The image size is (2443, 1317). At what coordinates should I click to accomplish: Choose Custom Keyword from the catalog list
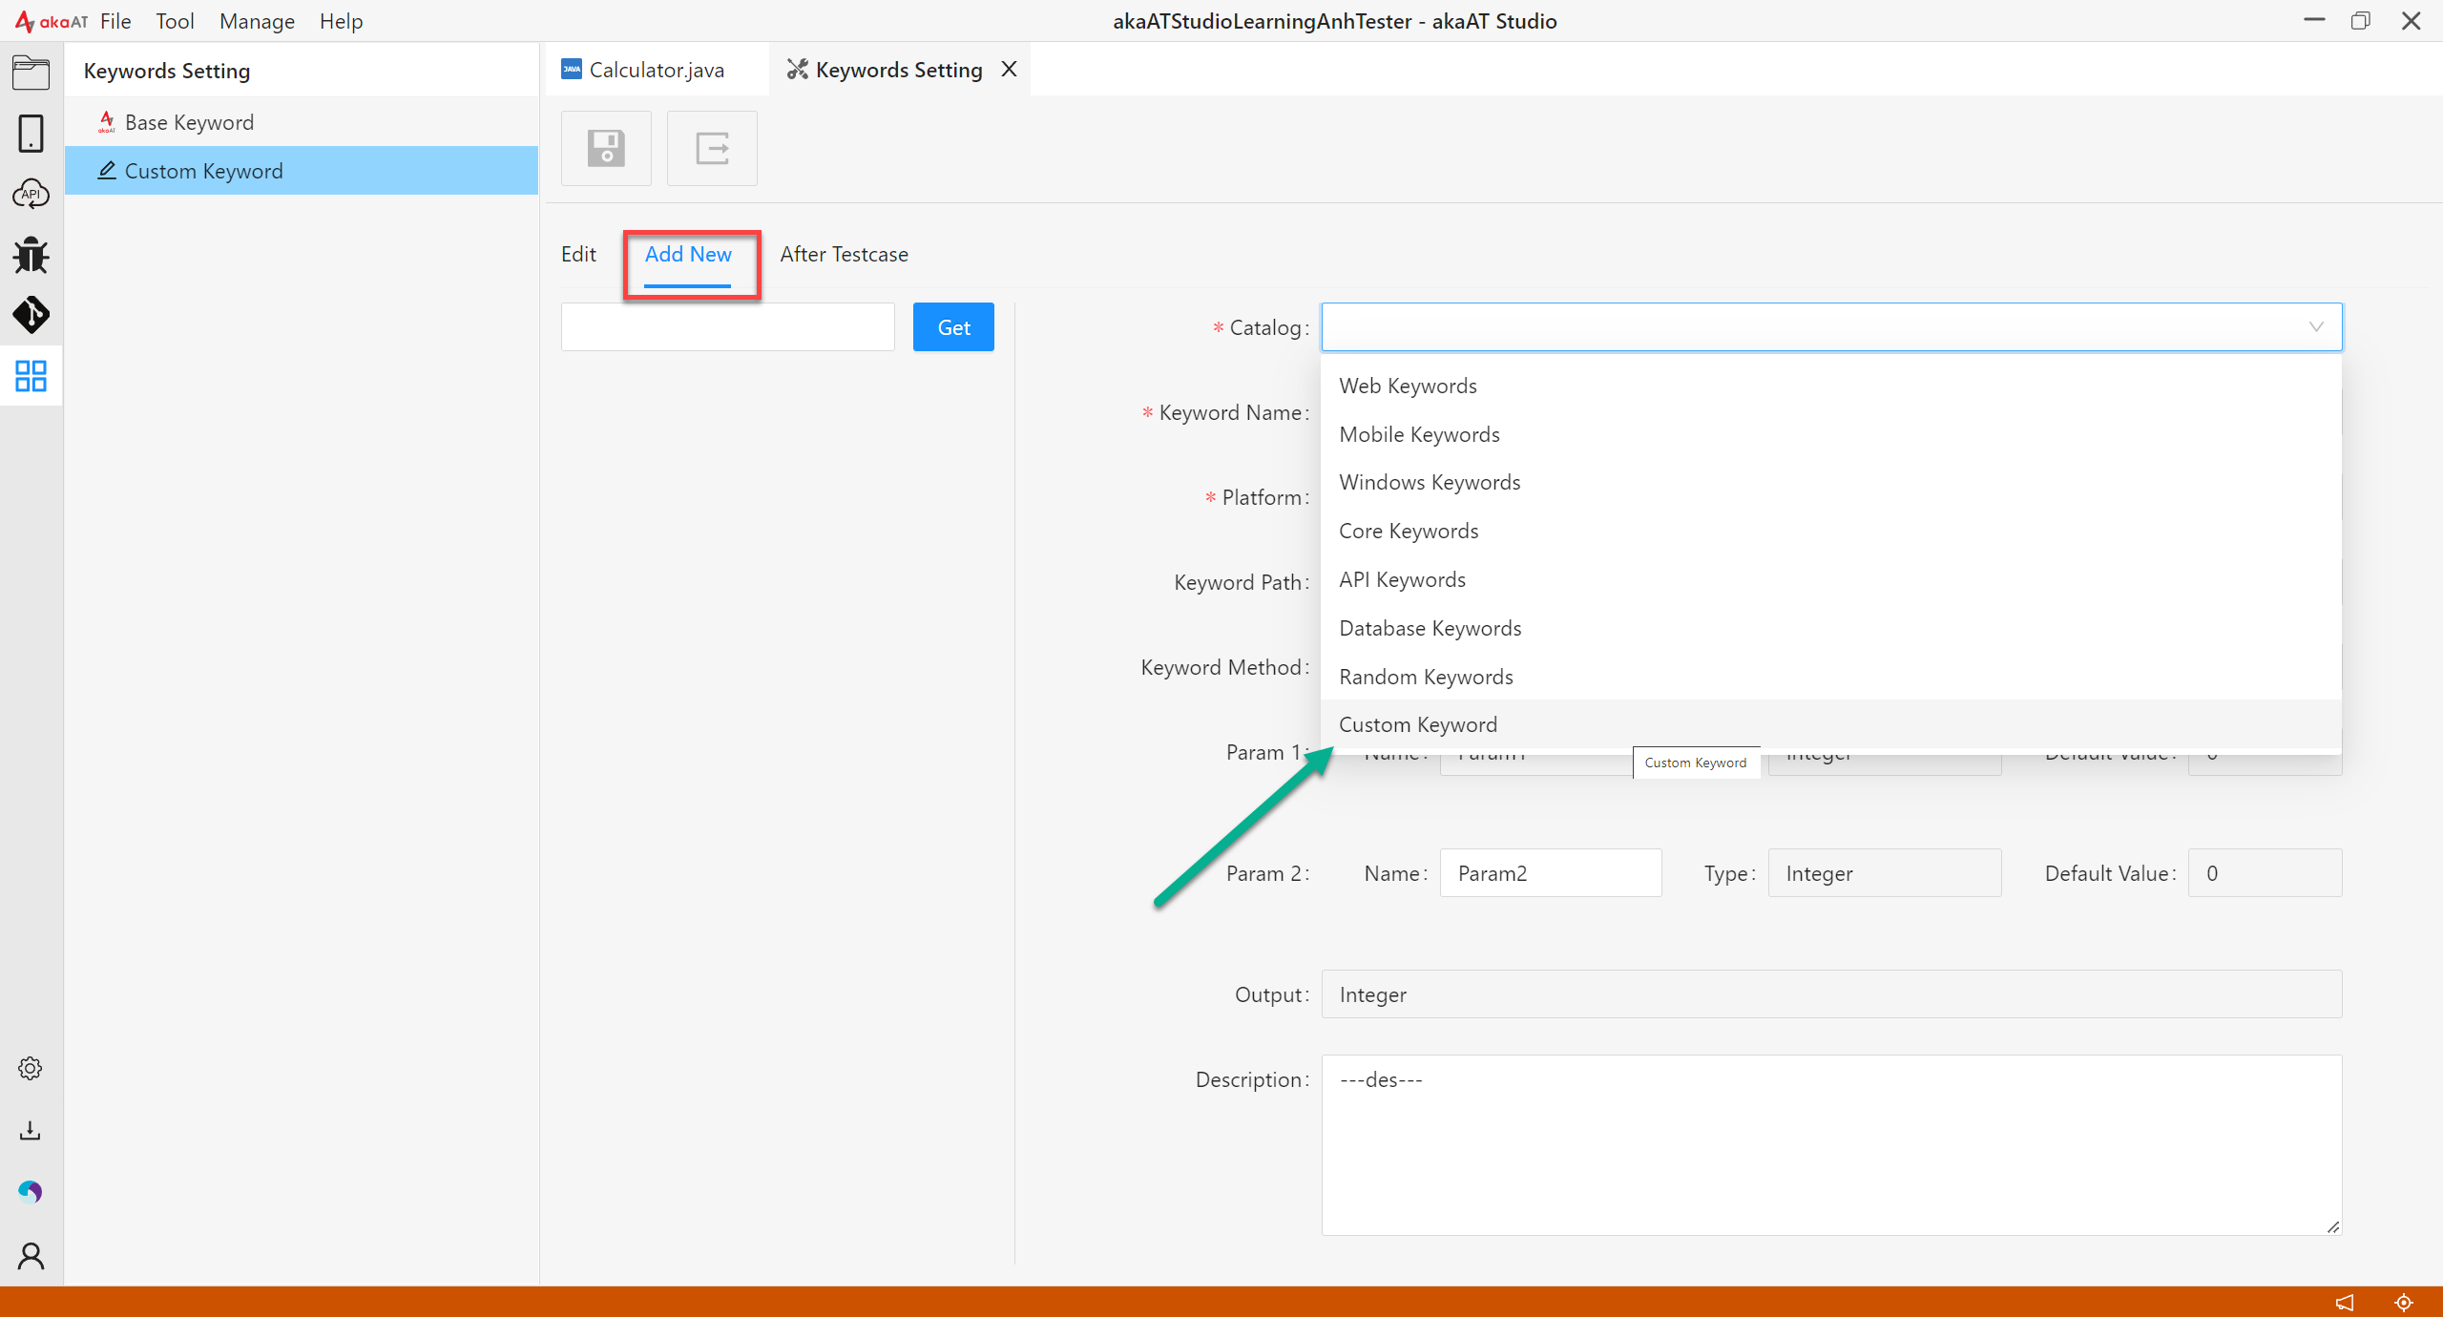pyautogui.click(x=1831, y=724)
